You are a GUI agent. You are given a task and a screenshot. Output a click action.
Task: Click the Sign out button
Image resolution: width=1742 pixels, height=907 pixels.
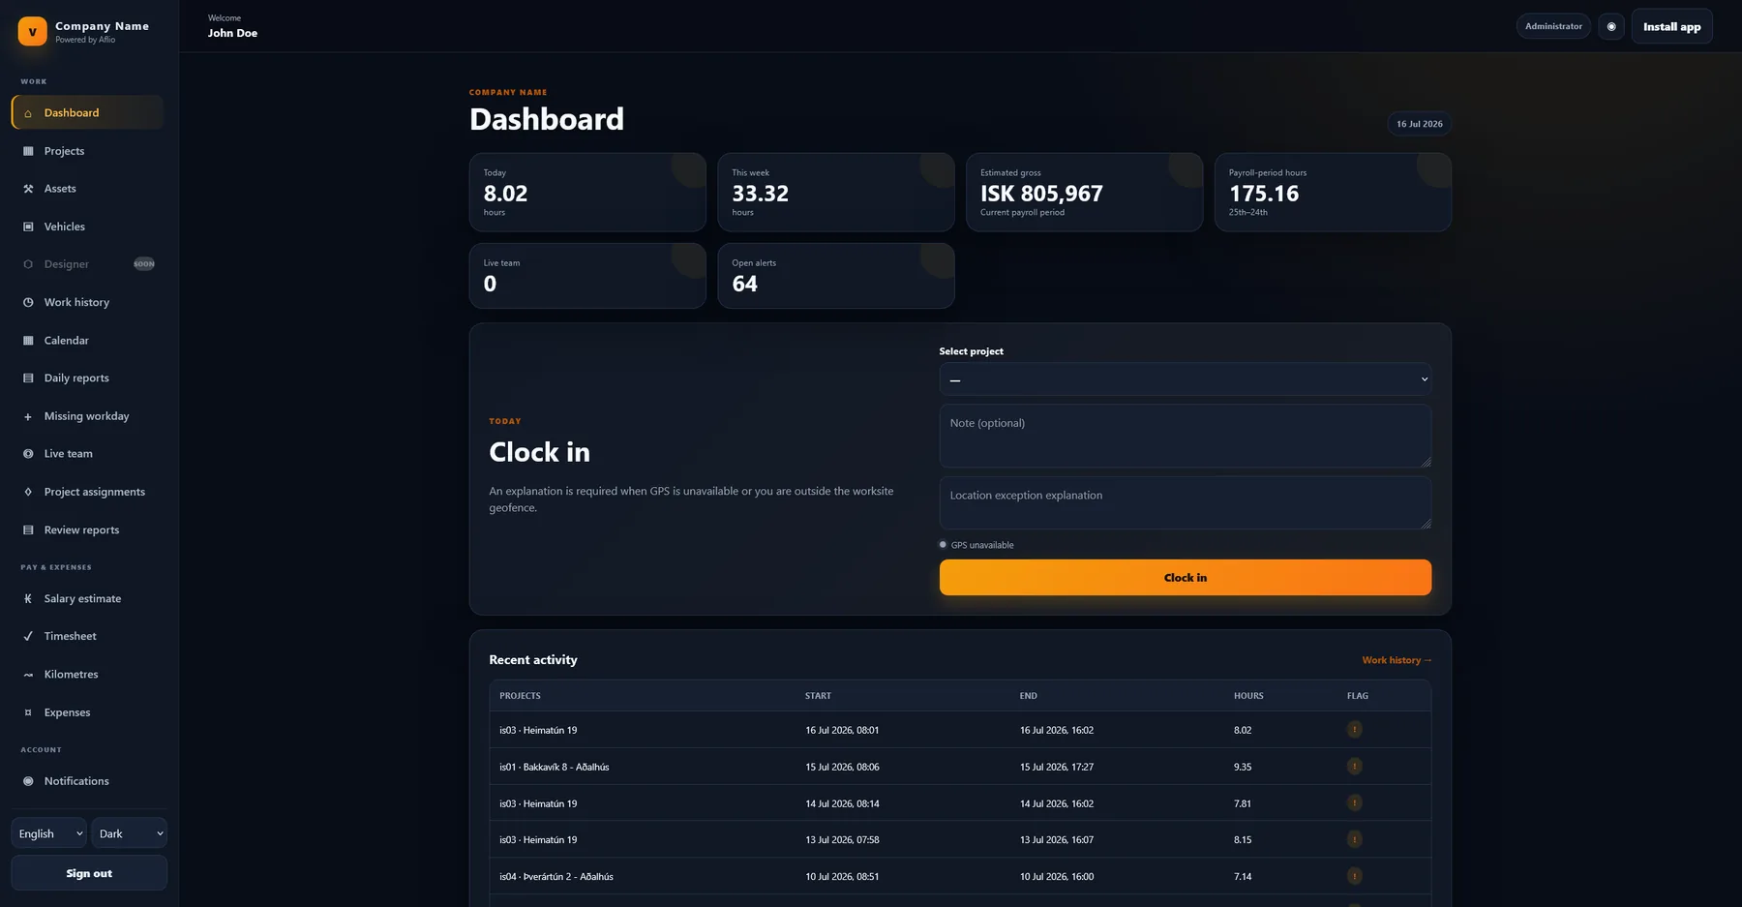click(89, 873)
